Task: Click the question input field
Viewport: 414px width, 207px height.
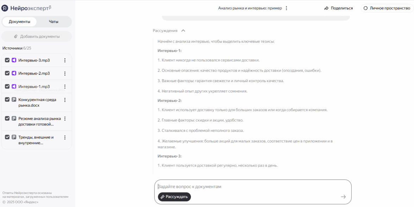Action: click(246, 187)
